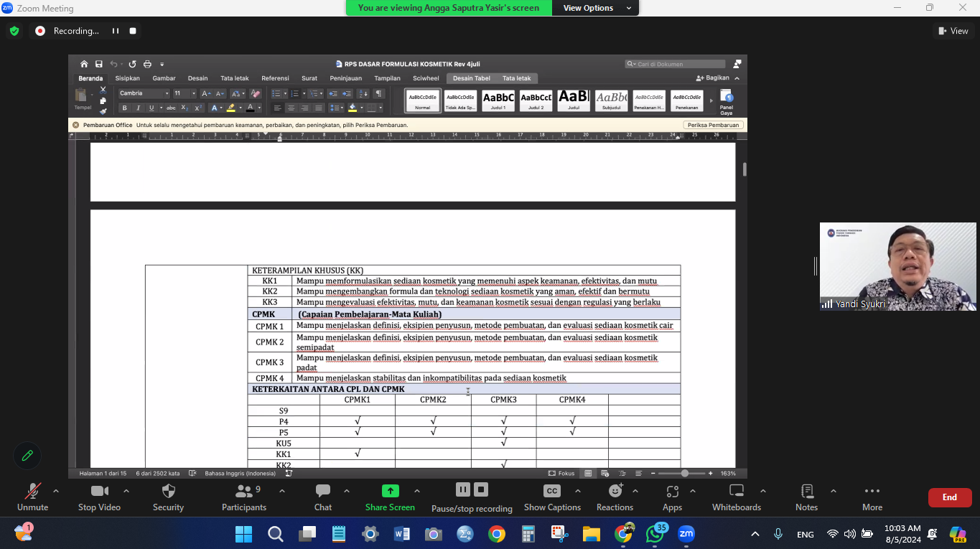Click the Share Screen icon
980x549 pixels.
390,492
